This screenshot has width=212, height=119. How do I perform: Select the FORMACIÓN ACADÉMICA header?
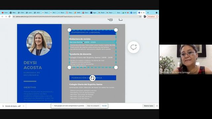coord(93,78)
